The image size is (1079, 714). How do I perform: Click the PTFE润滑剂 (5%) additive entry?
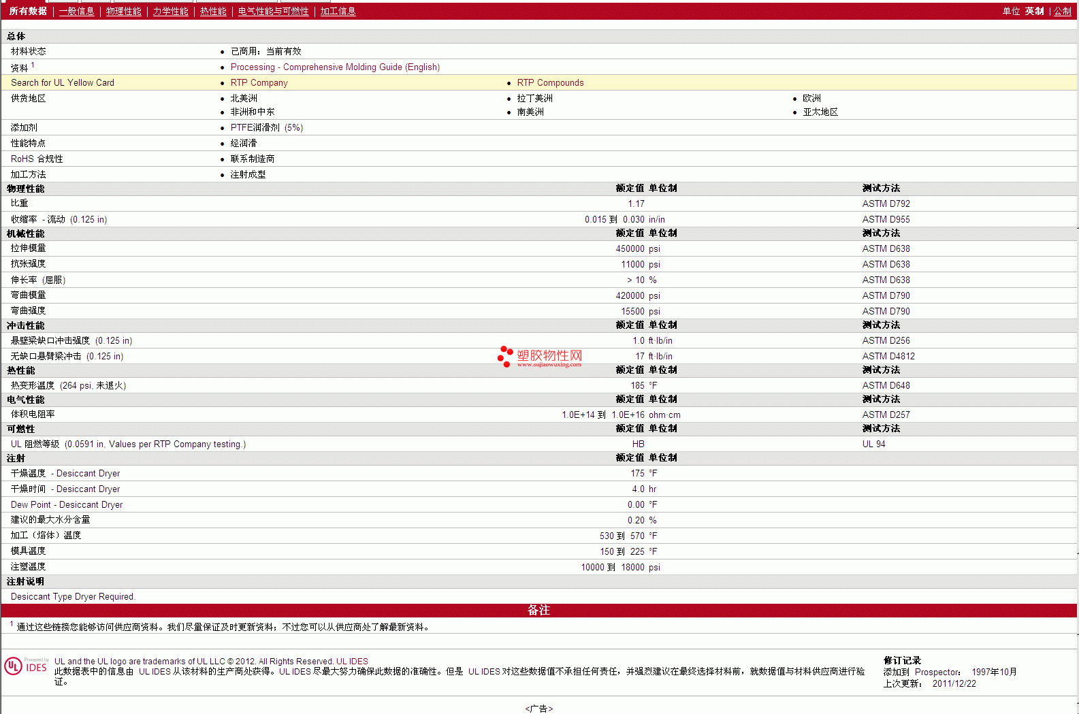pyautogui.click(x=267, y=127)
